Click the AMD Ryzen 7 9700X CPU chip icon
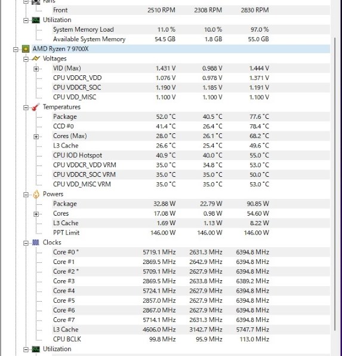Image resolution: width=342 pixels, height=356 pixels. 26,49
